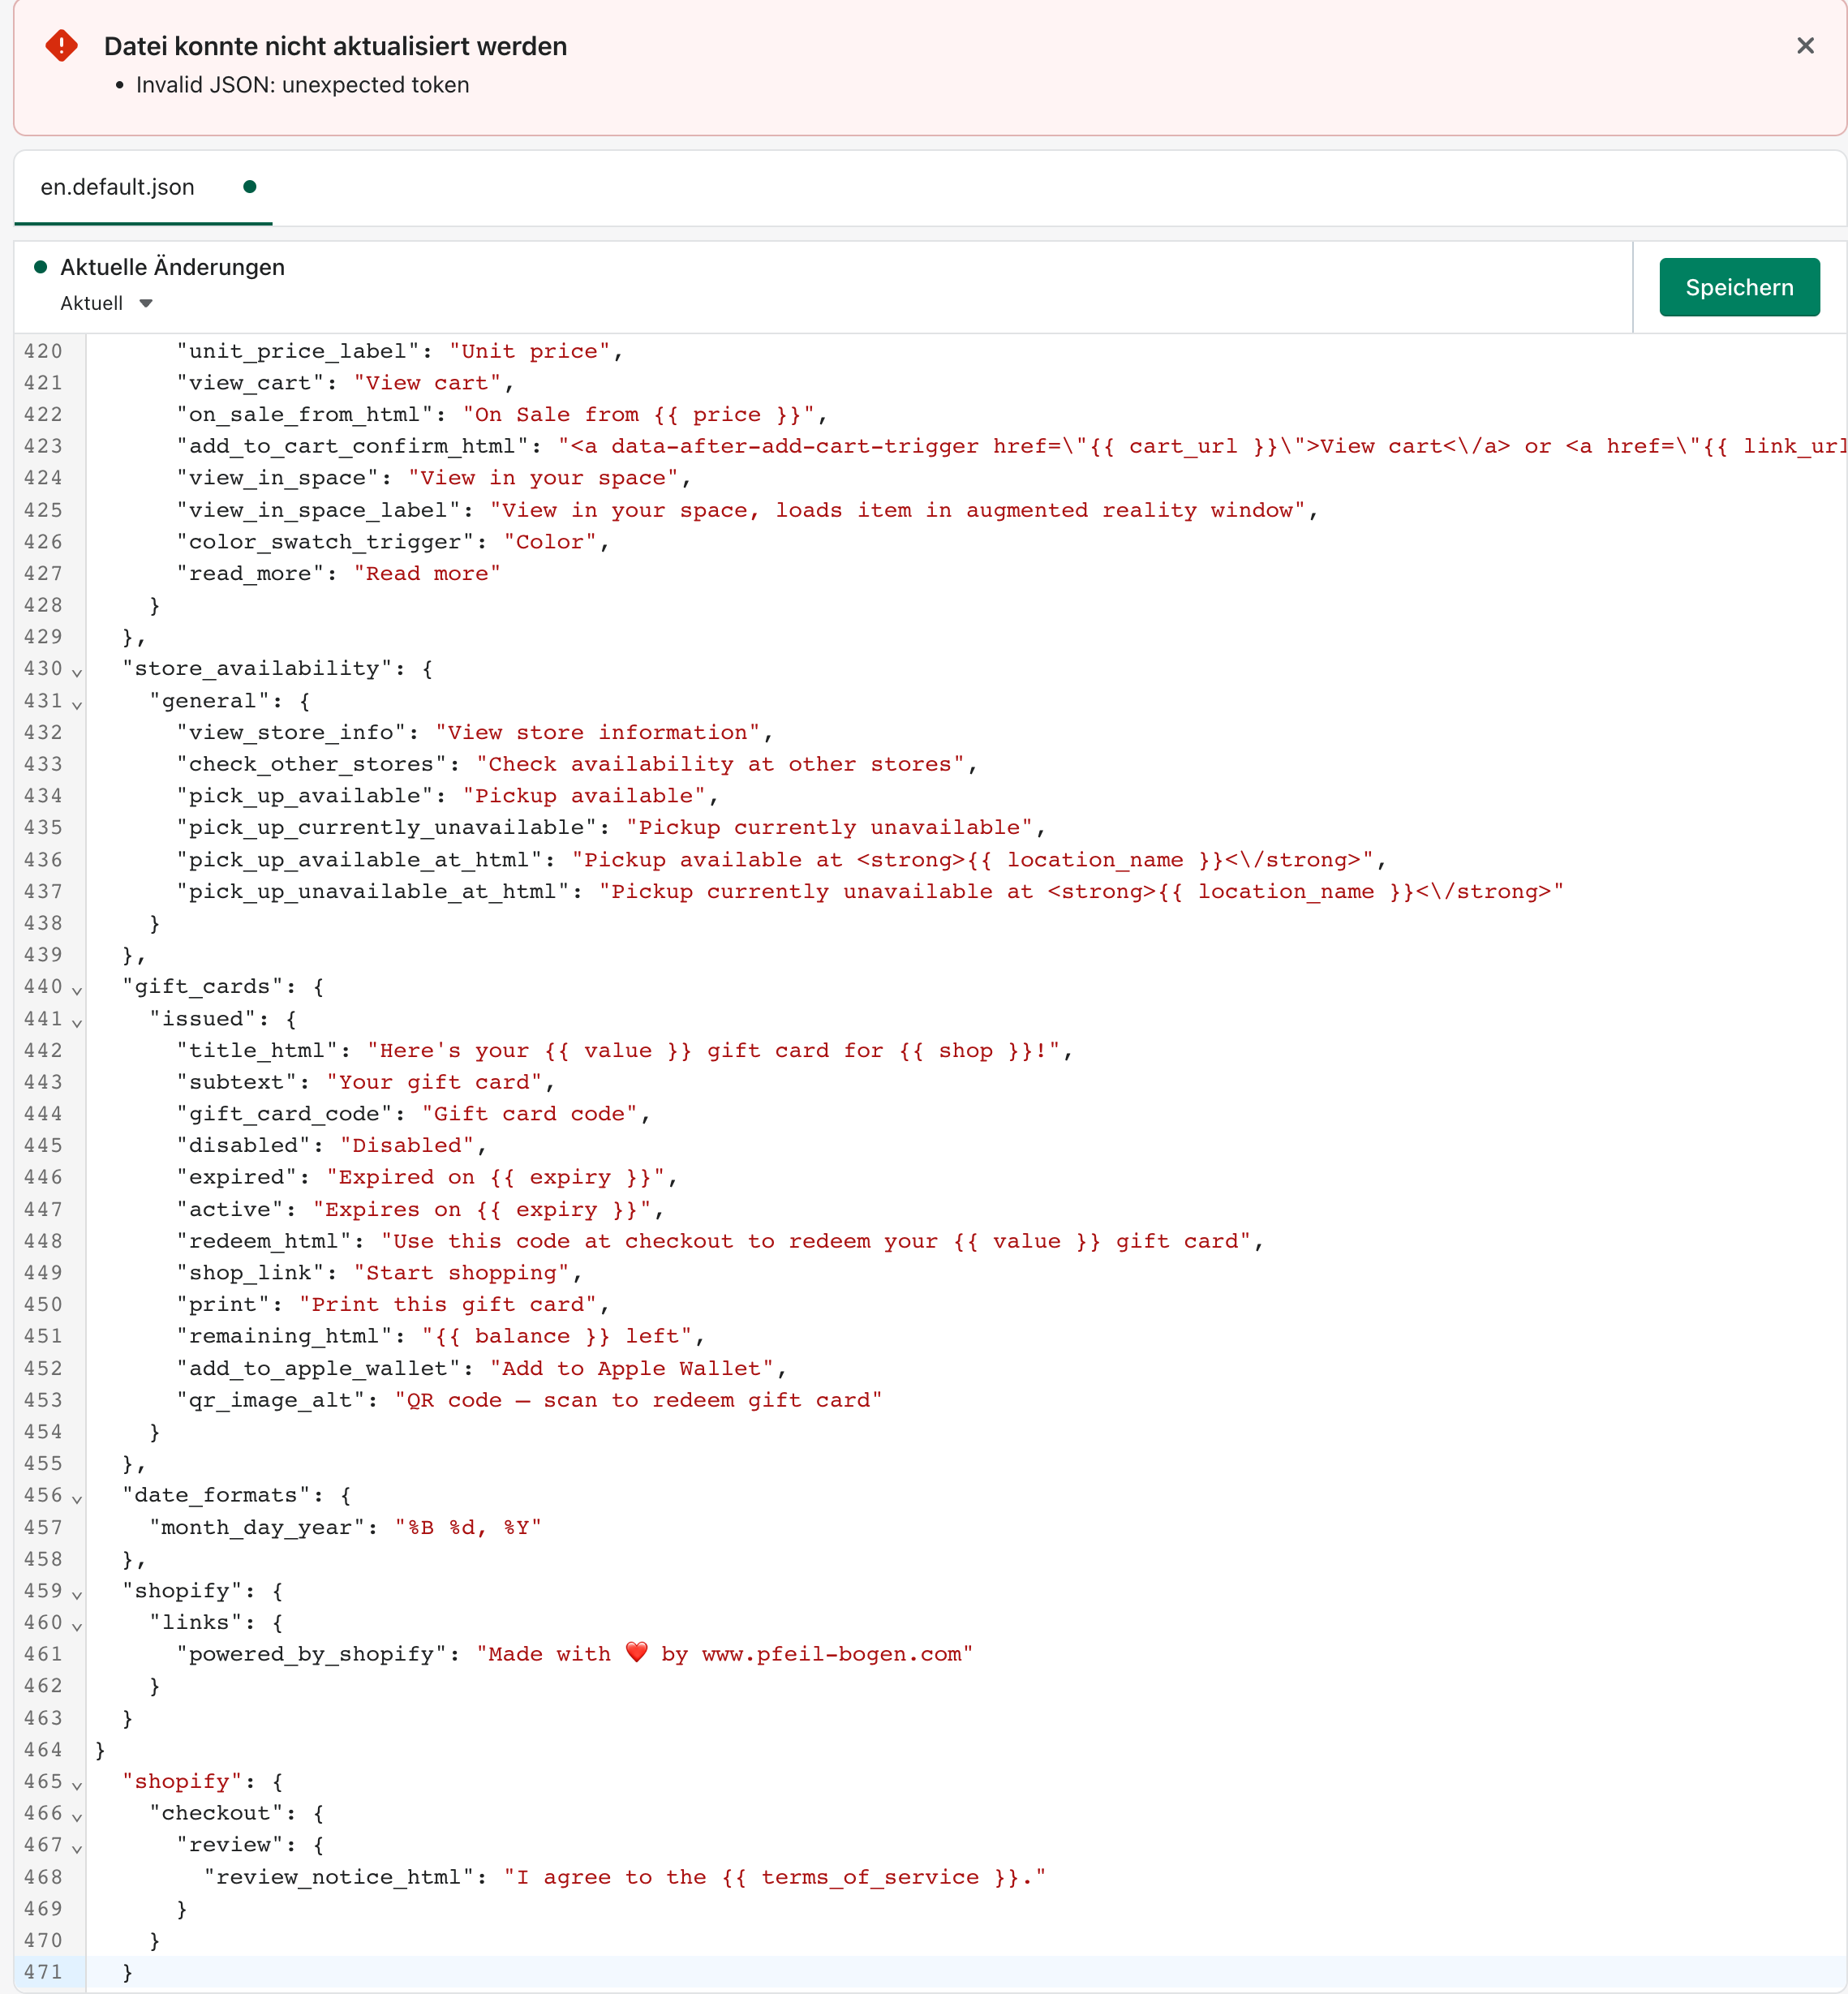
Task: Collapse gift_cards block at line 440
Action: (77, 990)
